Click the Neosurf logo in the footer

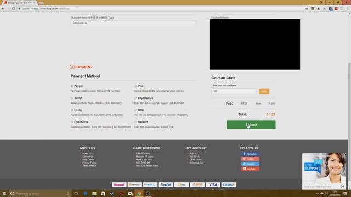click(119, 185)
